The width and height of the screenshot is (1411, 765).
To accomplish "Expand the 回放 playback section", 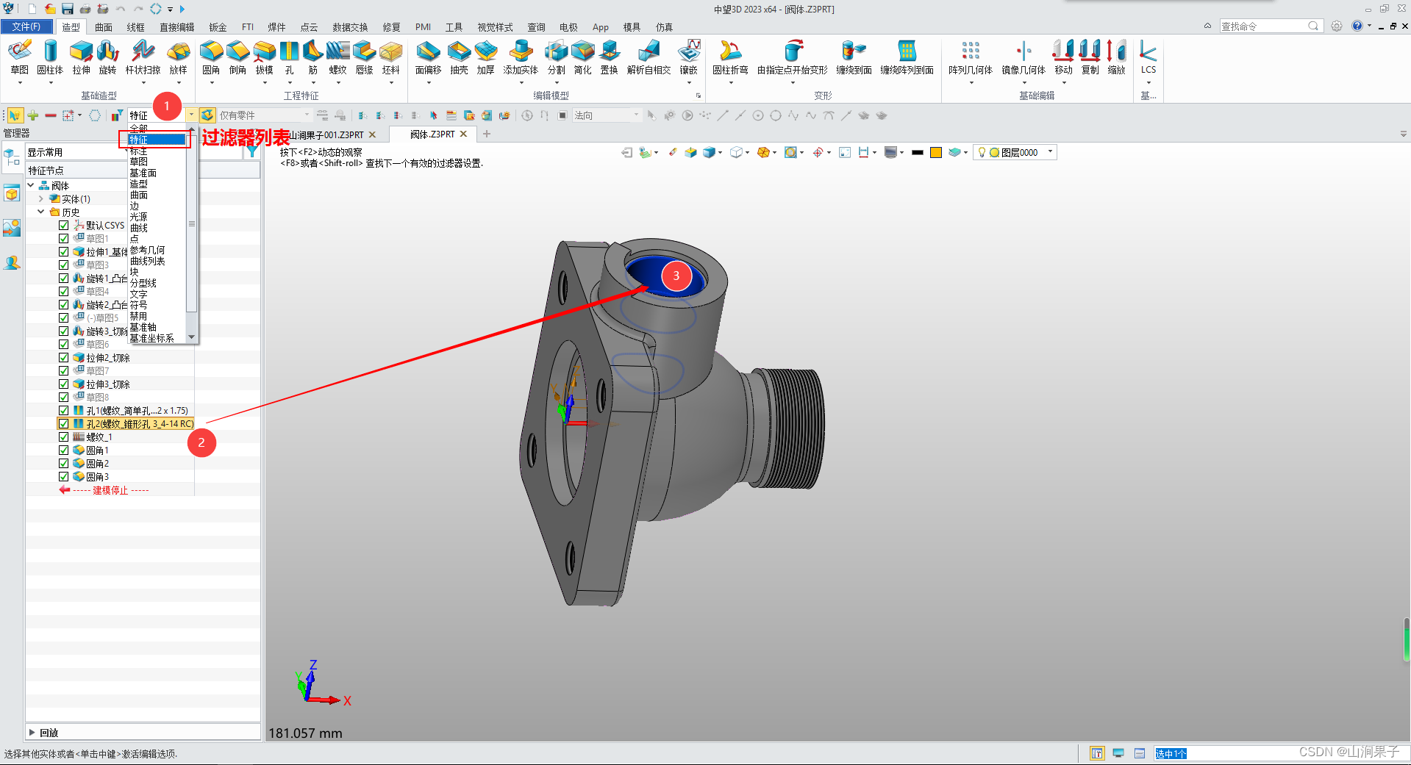I will (32, 733).
